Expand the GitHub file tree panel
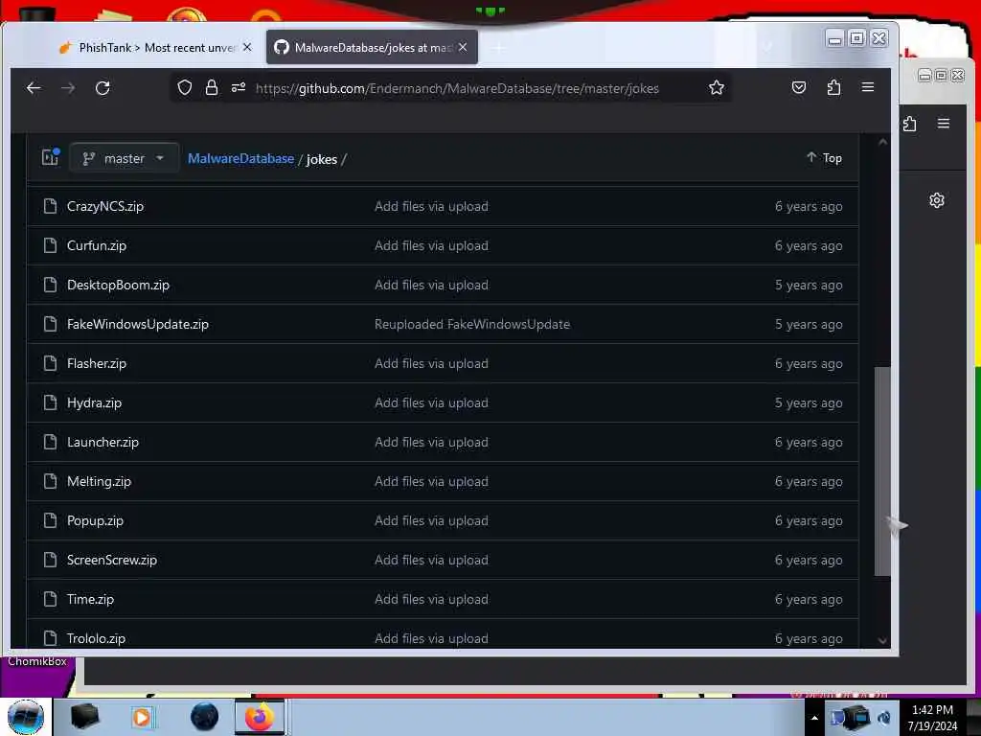Image resolution: width=981 pixels, height=736 pixels. (x=50, y=157)
